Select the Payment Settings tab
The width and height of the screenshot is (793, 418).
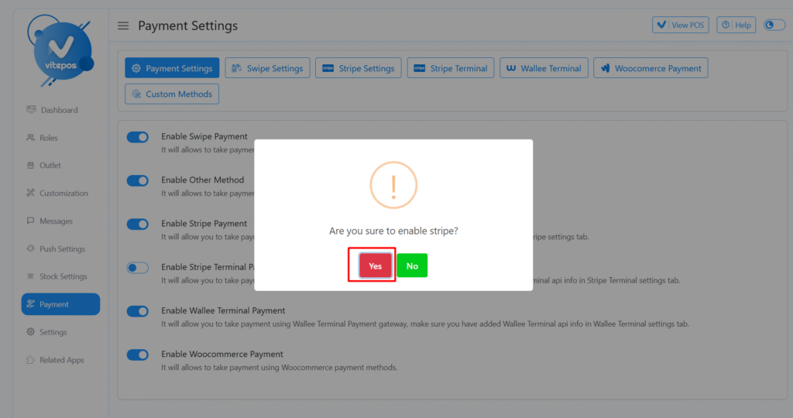point(172,67)
